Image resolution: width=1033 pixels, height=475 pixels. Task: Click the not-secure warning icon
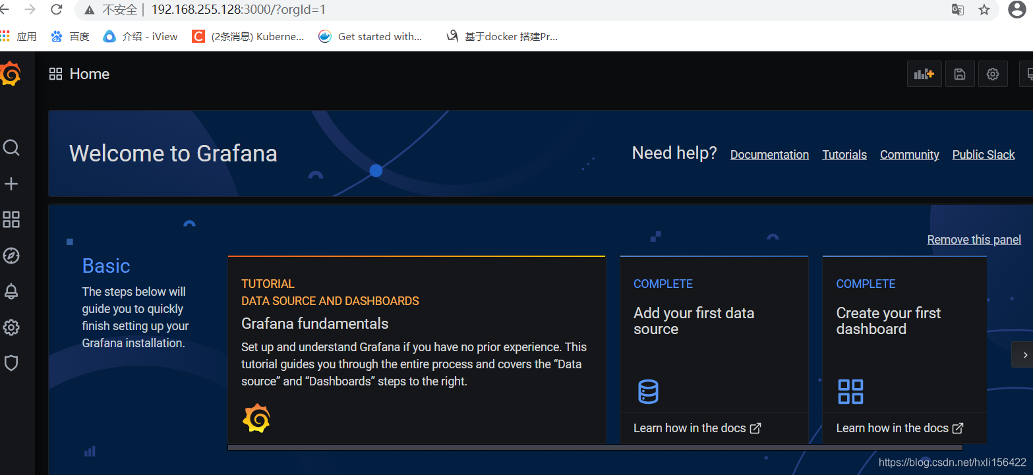(90, 10)
